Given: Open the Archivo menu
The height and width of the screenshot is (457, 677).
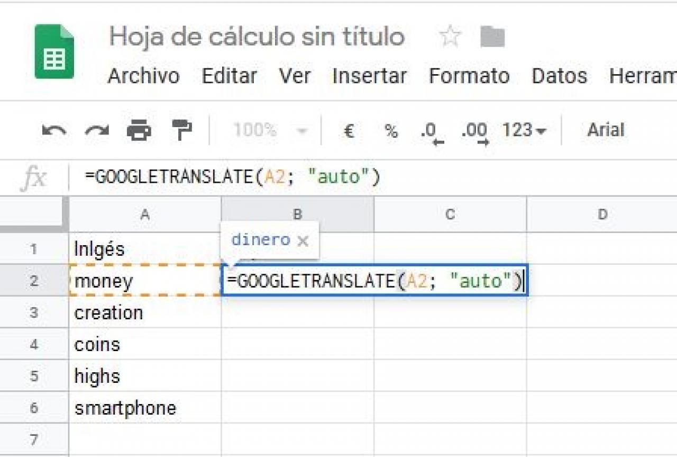Looking at the screenshot, I should 143,76.
